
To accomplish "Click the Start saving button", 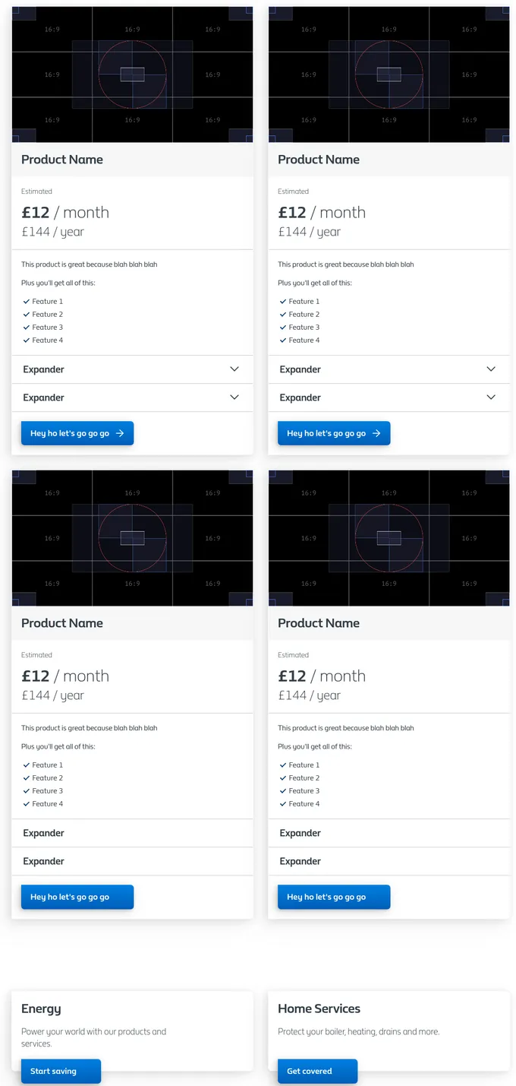I will (61, 1072).
